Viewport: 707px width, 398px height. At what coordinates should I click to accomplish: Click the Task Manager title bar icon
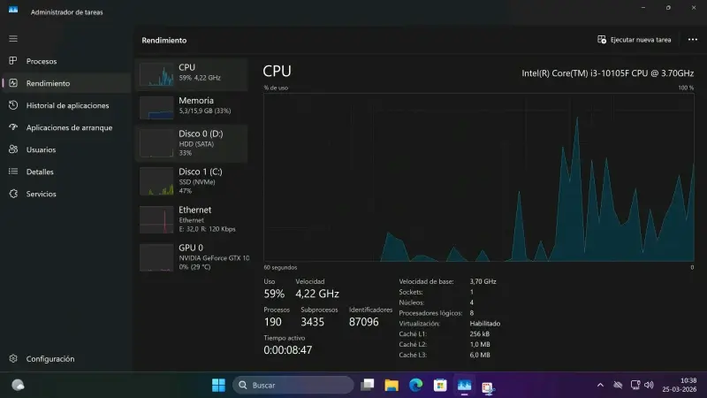(13, 10)
